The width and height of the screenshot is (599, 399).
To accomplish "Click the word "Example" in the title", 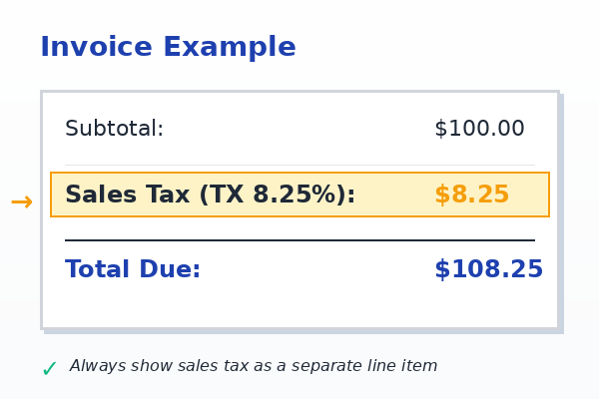I will [229, 48].
